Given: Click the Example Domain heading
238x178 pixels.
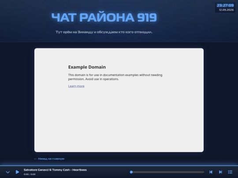Looking at the screenshot, I should (87, 67).
